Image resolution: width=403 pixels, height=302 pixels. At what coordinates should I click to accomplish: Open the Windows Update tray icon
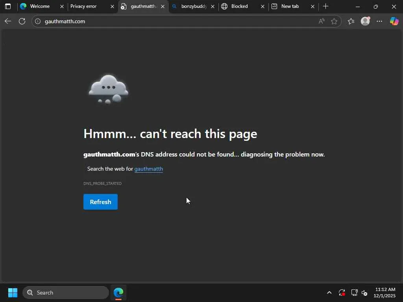[x=342, y=293]
